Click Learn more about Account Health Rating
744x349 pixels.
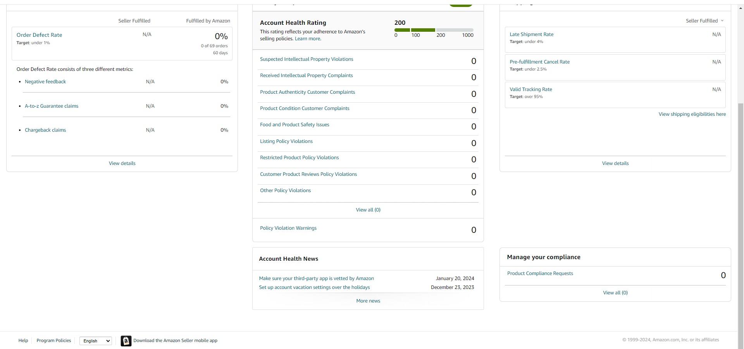(308, 39)
